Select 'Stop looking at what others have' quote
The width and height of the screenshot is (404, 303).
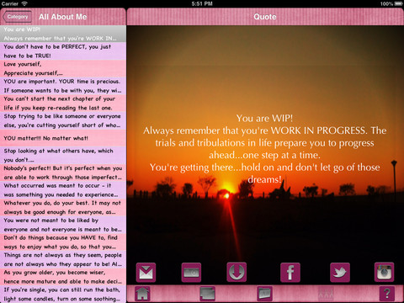(63, 156)
